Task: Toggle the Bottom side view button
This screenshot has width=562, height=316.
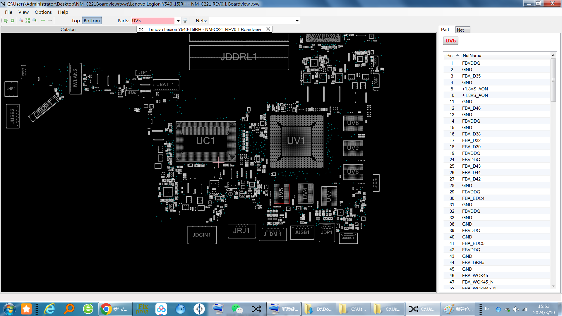Action: pyautogui.click(x=92, y=20)
